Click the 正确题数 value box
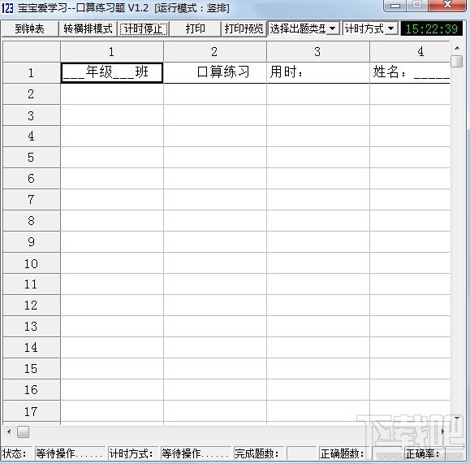 (386, 453)
